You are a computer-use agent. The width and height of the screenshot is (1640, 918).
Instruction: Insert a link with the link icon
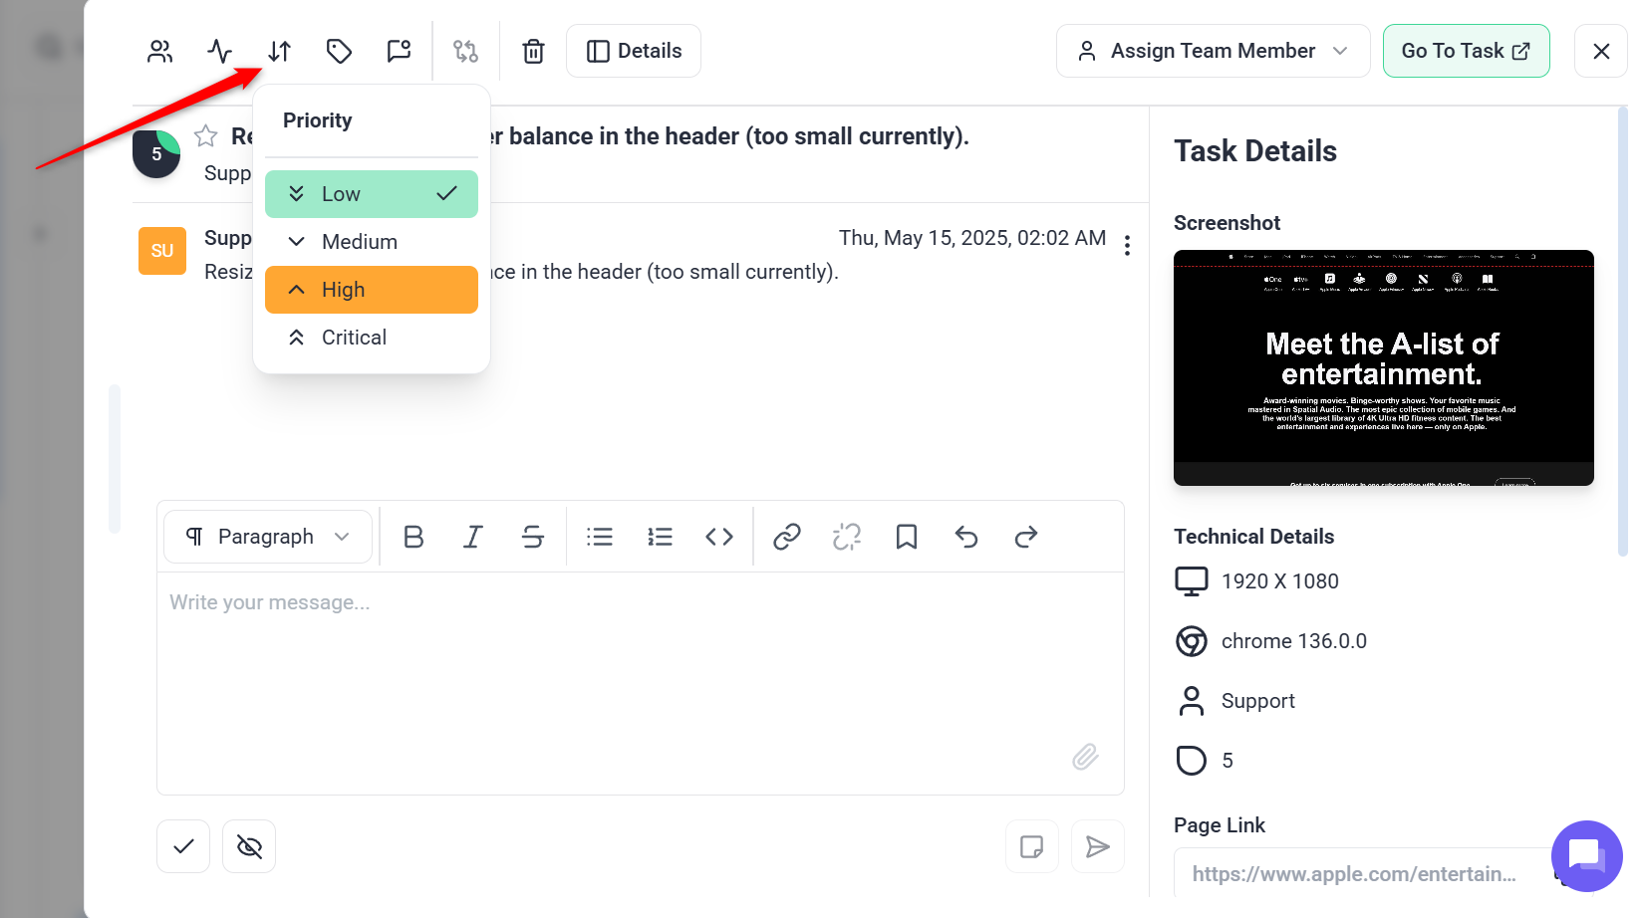pos(786,537)
